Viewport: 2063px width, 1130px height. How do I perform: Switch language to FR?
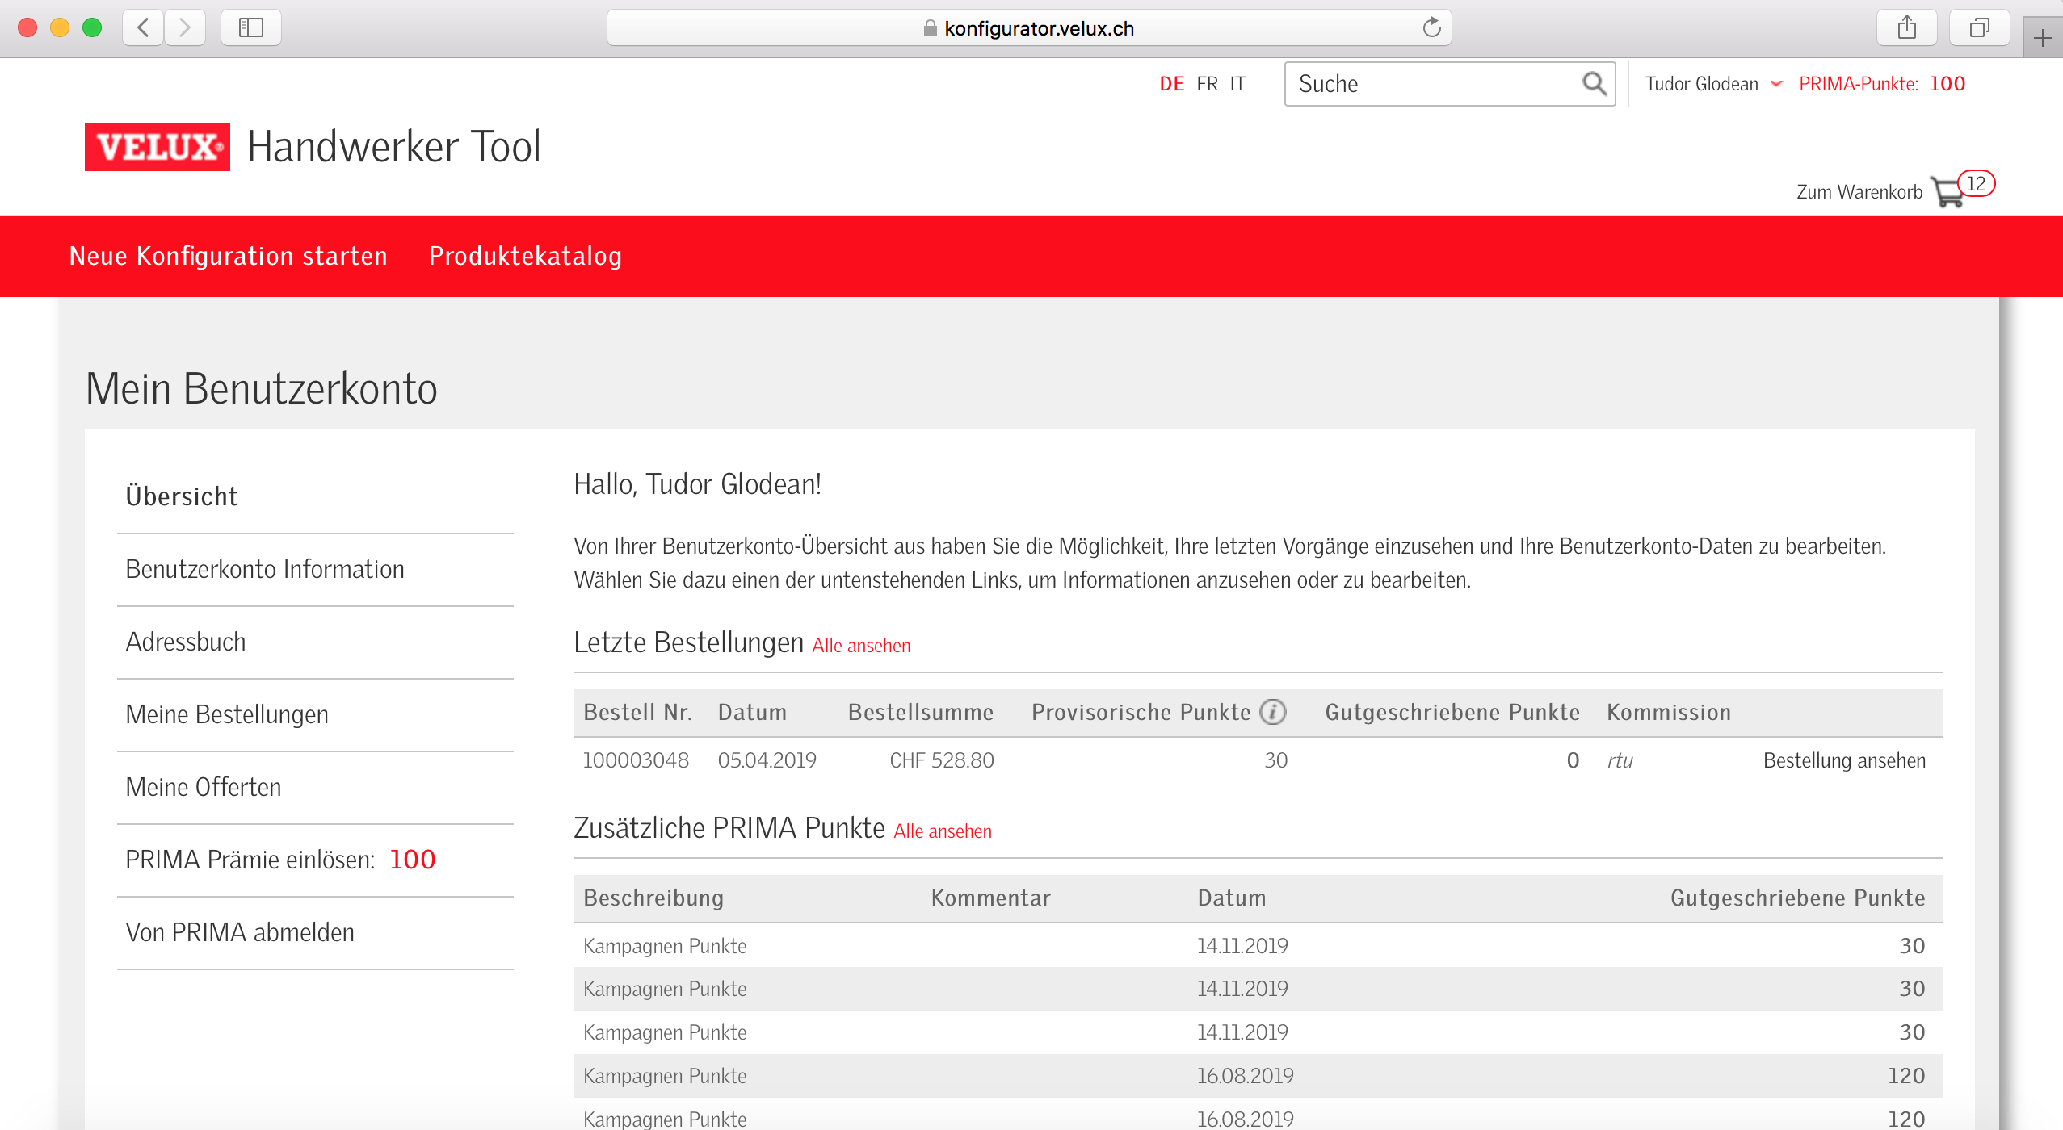(x=1207, y=84)
